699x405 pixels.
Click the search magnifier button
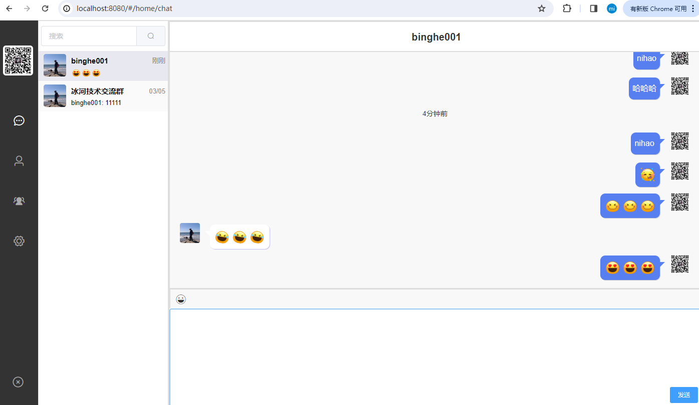[151, 36]
